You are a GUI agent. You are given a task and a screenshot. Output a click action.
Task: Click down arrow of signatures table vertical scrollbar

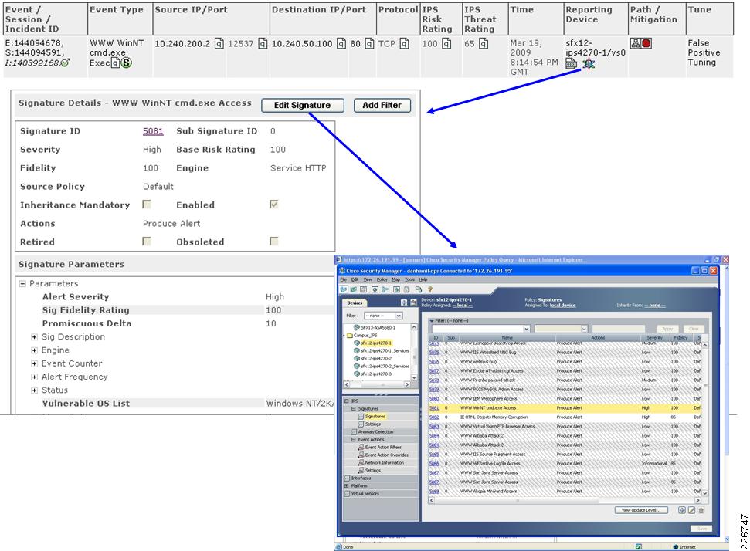coord(704,492)
